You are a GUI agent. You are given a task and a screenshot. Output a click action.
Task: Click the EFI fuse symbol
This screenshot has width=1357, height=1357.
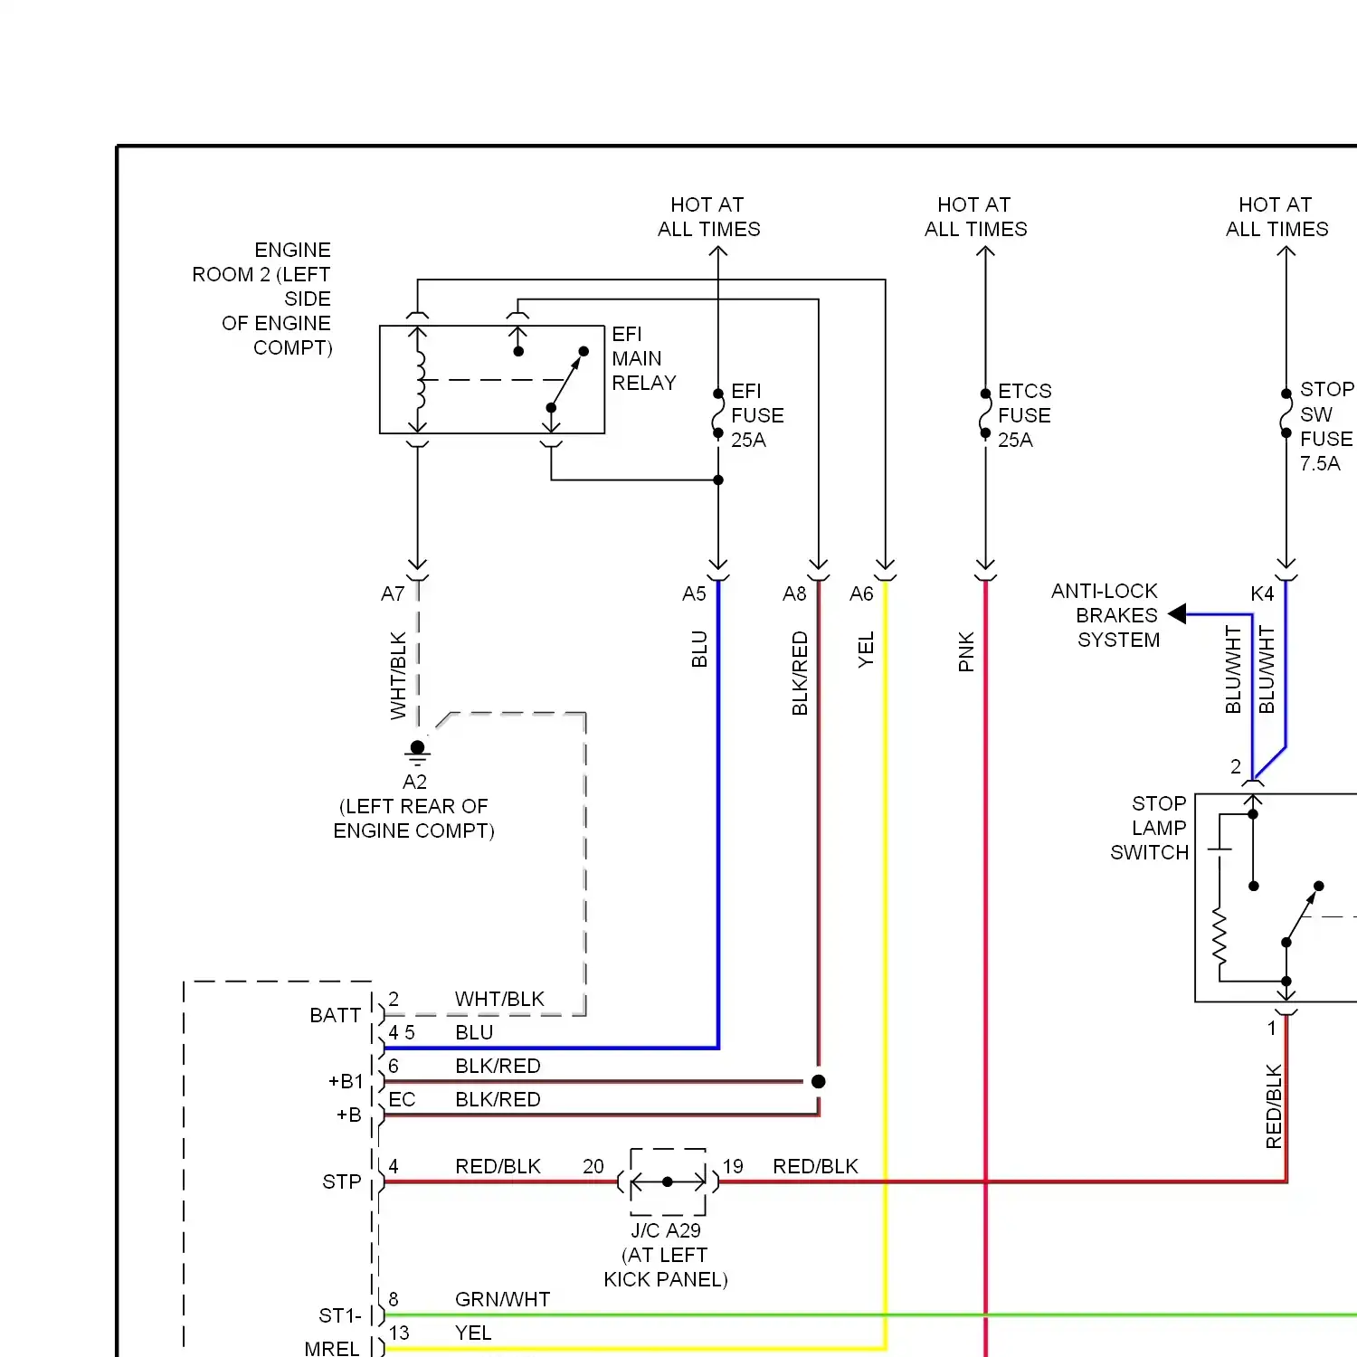point(717,413)
